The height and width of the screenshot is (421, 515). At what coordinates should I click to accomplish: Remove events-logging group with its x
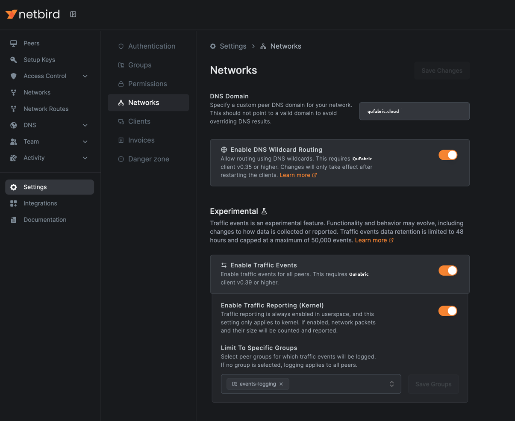pos(281,384)
